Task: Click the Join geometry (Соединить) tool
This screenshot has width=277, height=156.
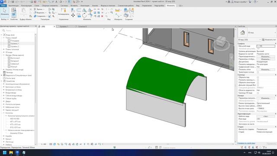Action: (40, 16)
